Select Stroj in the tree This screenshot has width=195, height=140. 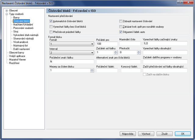click(16, 31)
